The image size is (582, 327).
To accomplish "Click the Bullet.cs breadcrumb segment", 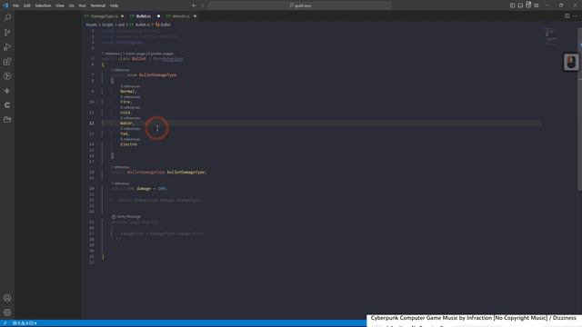I will (143, 25).
